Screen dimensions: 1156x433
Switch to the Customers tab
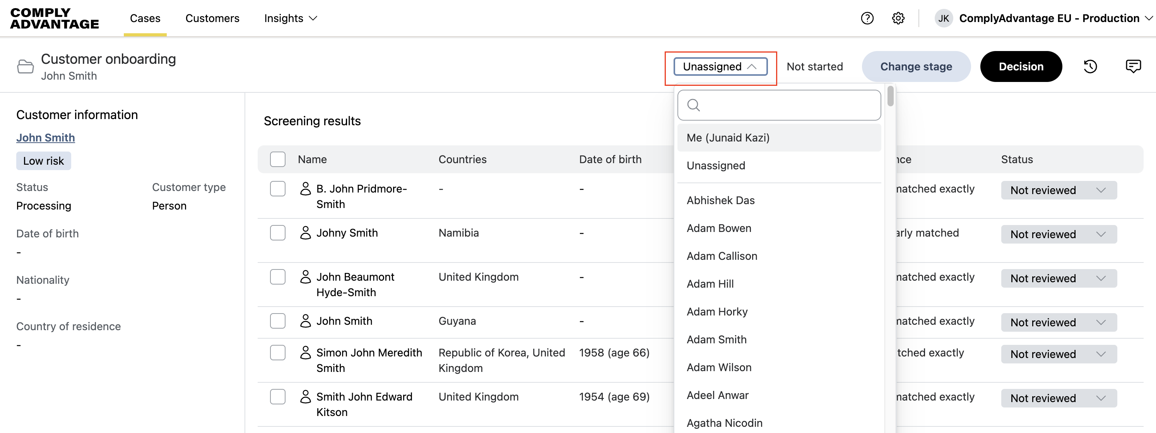click(212, 19)
